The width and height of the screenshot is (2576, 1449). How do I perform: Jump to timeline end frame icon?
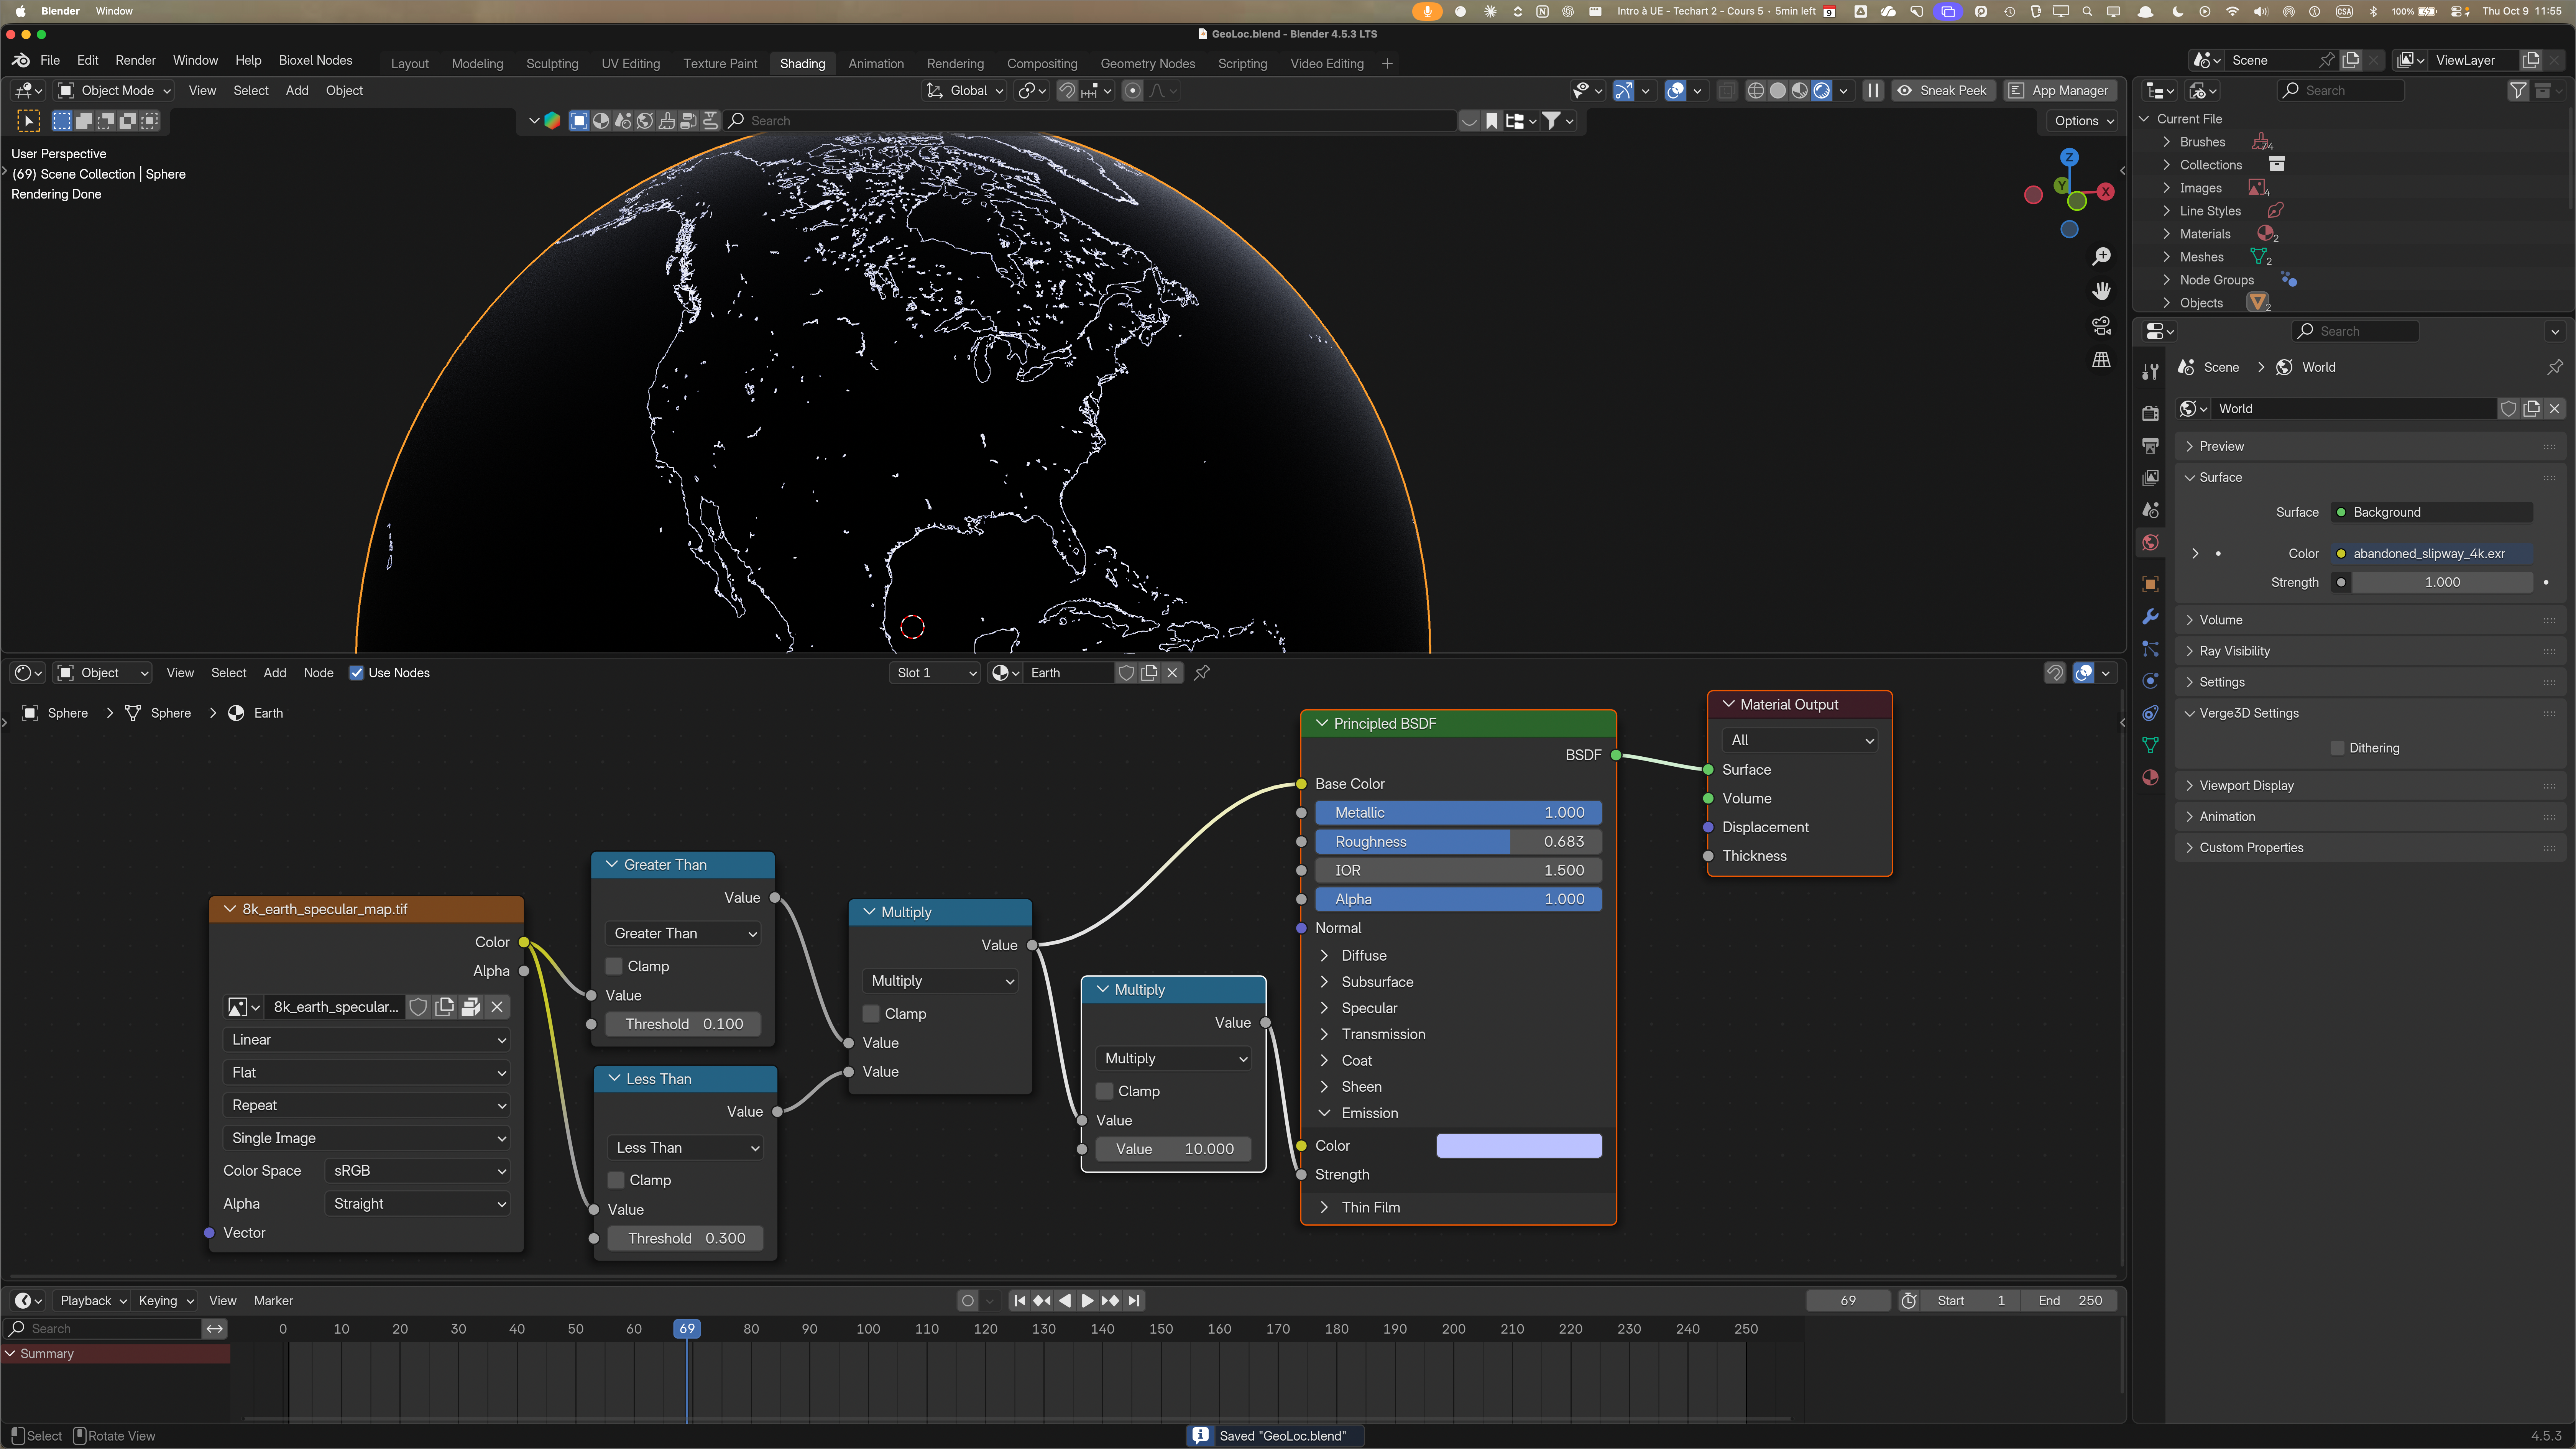1133,1301
